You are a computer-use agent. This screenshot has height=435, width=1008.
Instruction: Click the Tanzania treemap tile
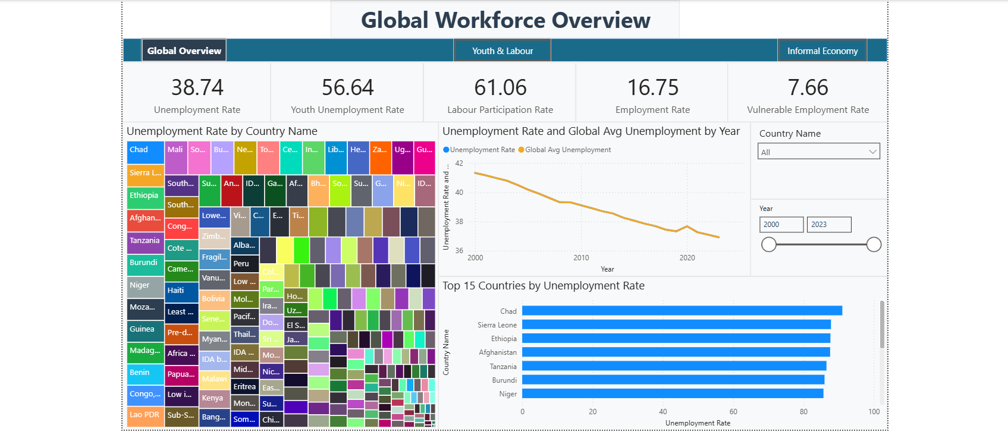(x=146, y=243)
